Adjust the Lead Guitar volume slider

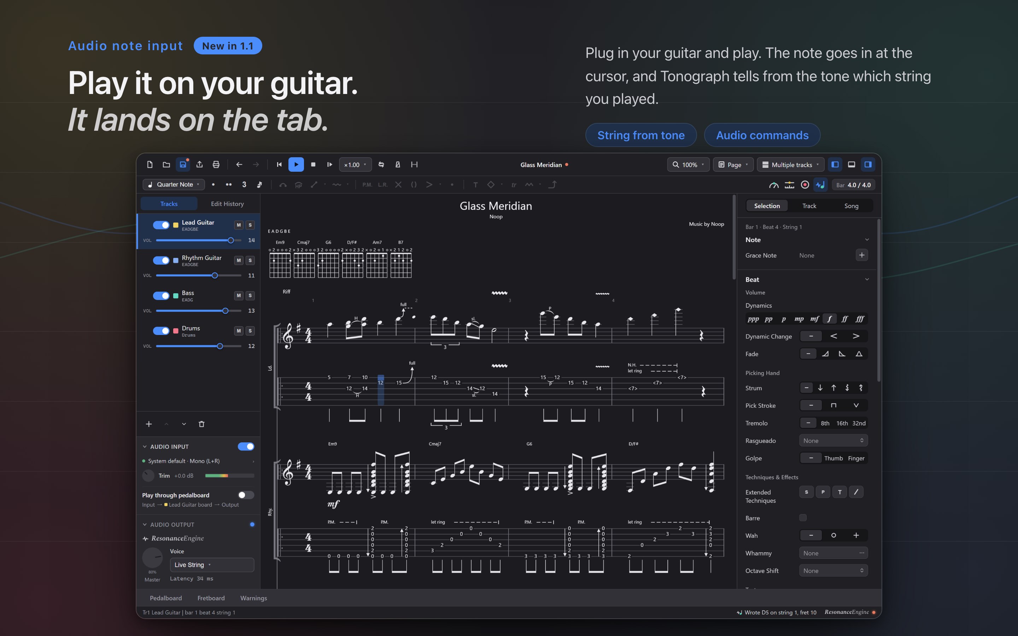pos(199,240)
